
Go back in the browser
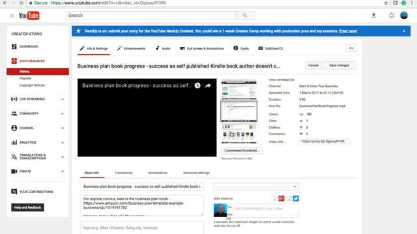5,3
